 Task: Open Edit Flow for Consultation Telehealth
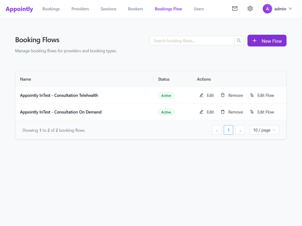tap(262, 95)
